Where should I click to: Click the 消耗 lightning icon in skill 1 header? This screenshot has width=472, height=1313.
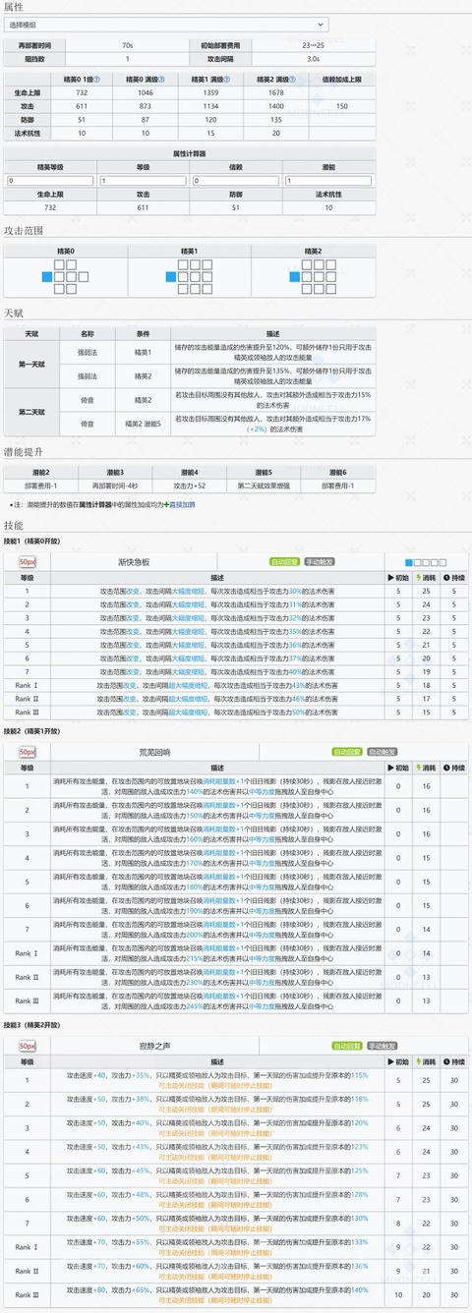[x=419, y=577]
